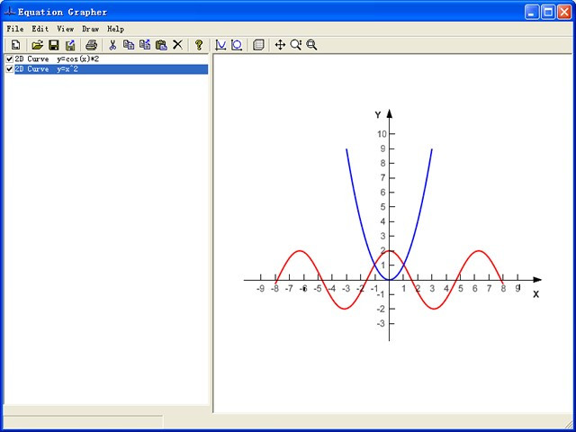Open the File menu
The image size is (576, 432).
tap(15, 29)
